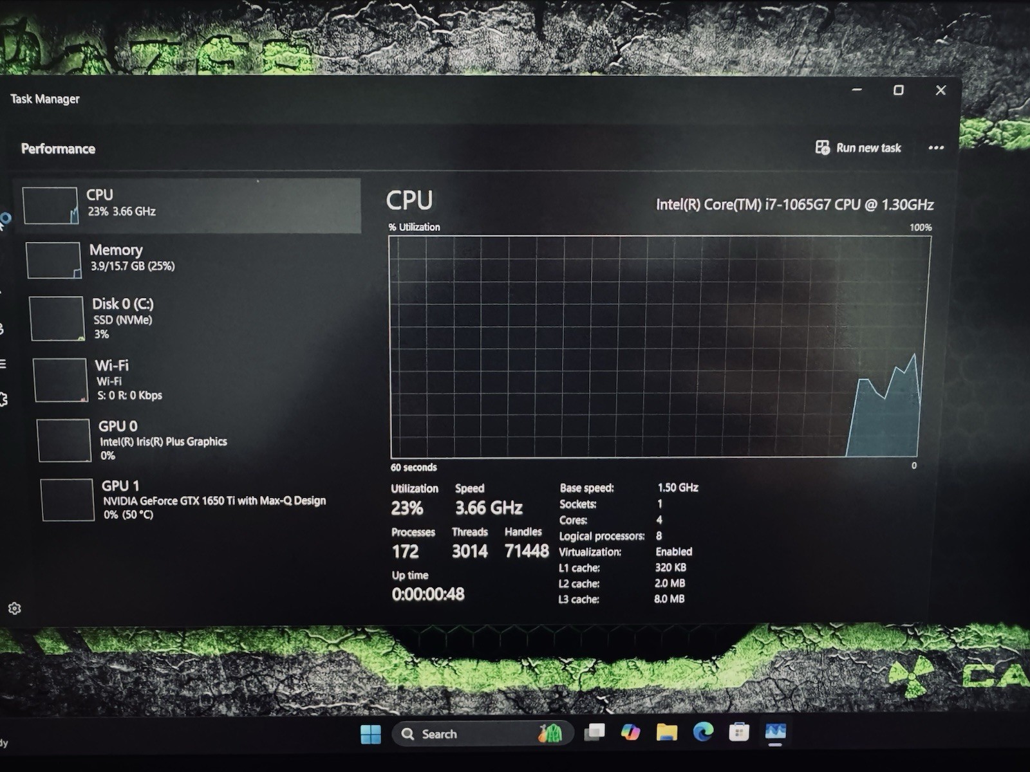The width and height of the screenshot is (1030, 772).
Task: Click the search highlight jacket icon
Action: (x=550, y=733)
